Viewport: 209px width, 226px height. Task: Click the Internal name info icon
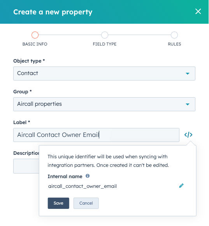click(x=88, y=176)
